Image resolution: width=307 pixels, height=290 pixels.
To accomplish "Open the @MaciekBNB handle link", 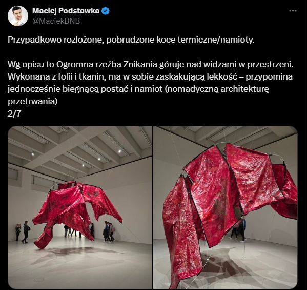I will [x=56, y=21].
